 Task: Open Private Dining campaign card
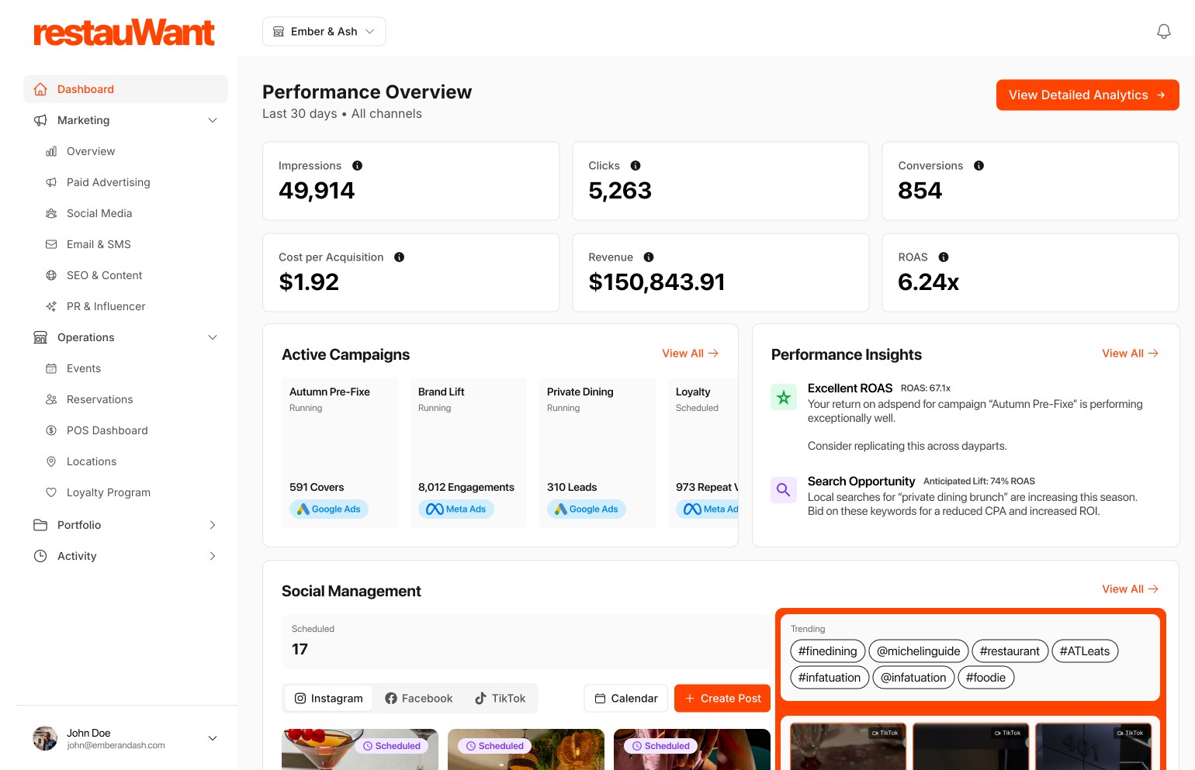597,453
